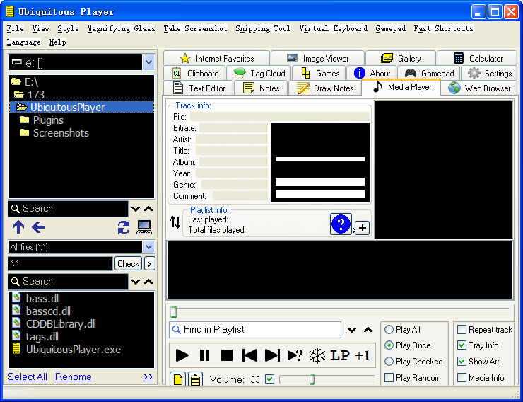The width and height of the screenshot is (523, 402).
Task: Click the computer icon in file browser
Action: pos(144,227)
